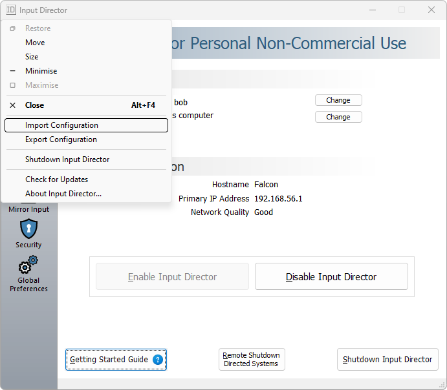447x390 pixels.
Task: Click the Change button beside bob
Action: click(338, 100)
